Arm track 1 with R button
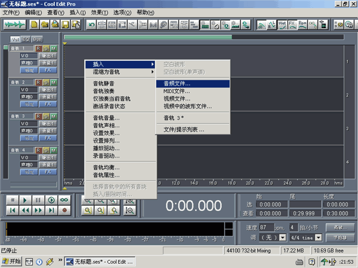Image resolution: width=358 pixels, height=268 pixels. pyautogui.click(x=38, y=48)
